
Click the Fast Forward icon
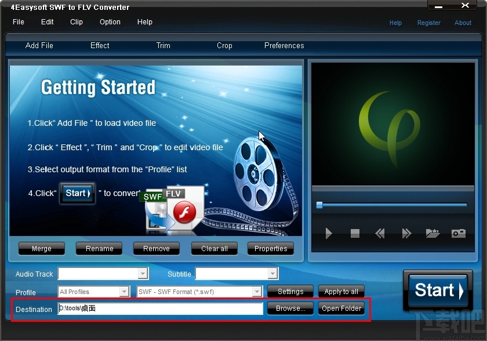[406, 234]
